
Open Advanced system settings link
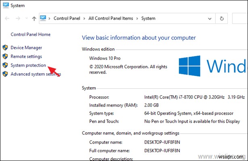pos(36,74)
